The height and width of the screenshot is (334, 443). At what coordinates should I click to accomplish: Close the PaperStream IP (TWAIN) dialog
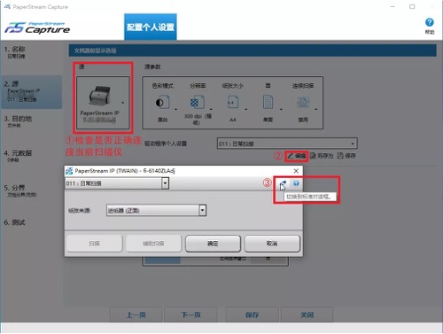(296, 171)
